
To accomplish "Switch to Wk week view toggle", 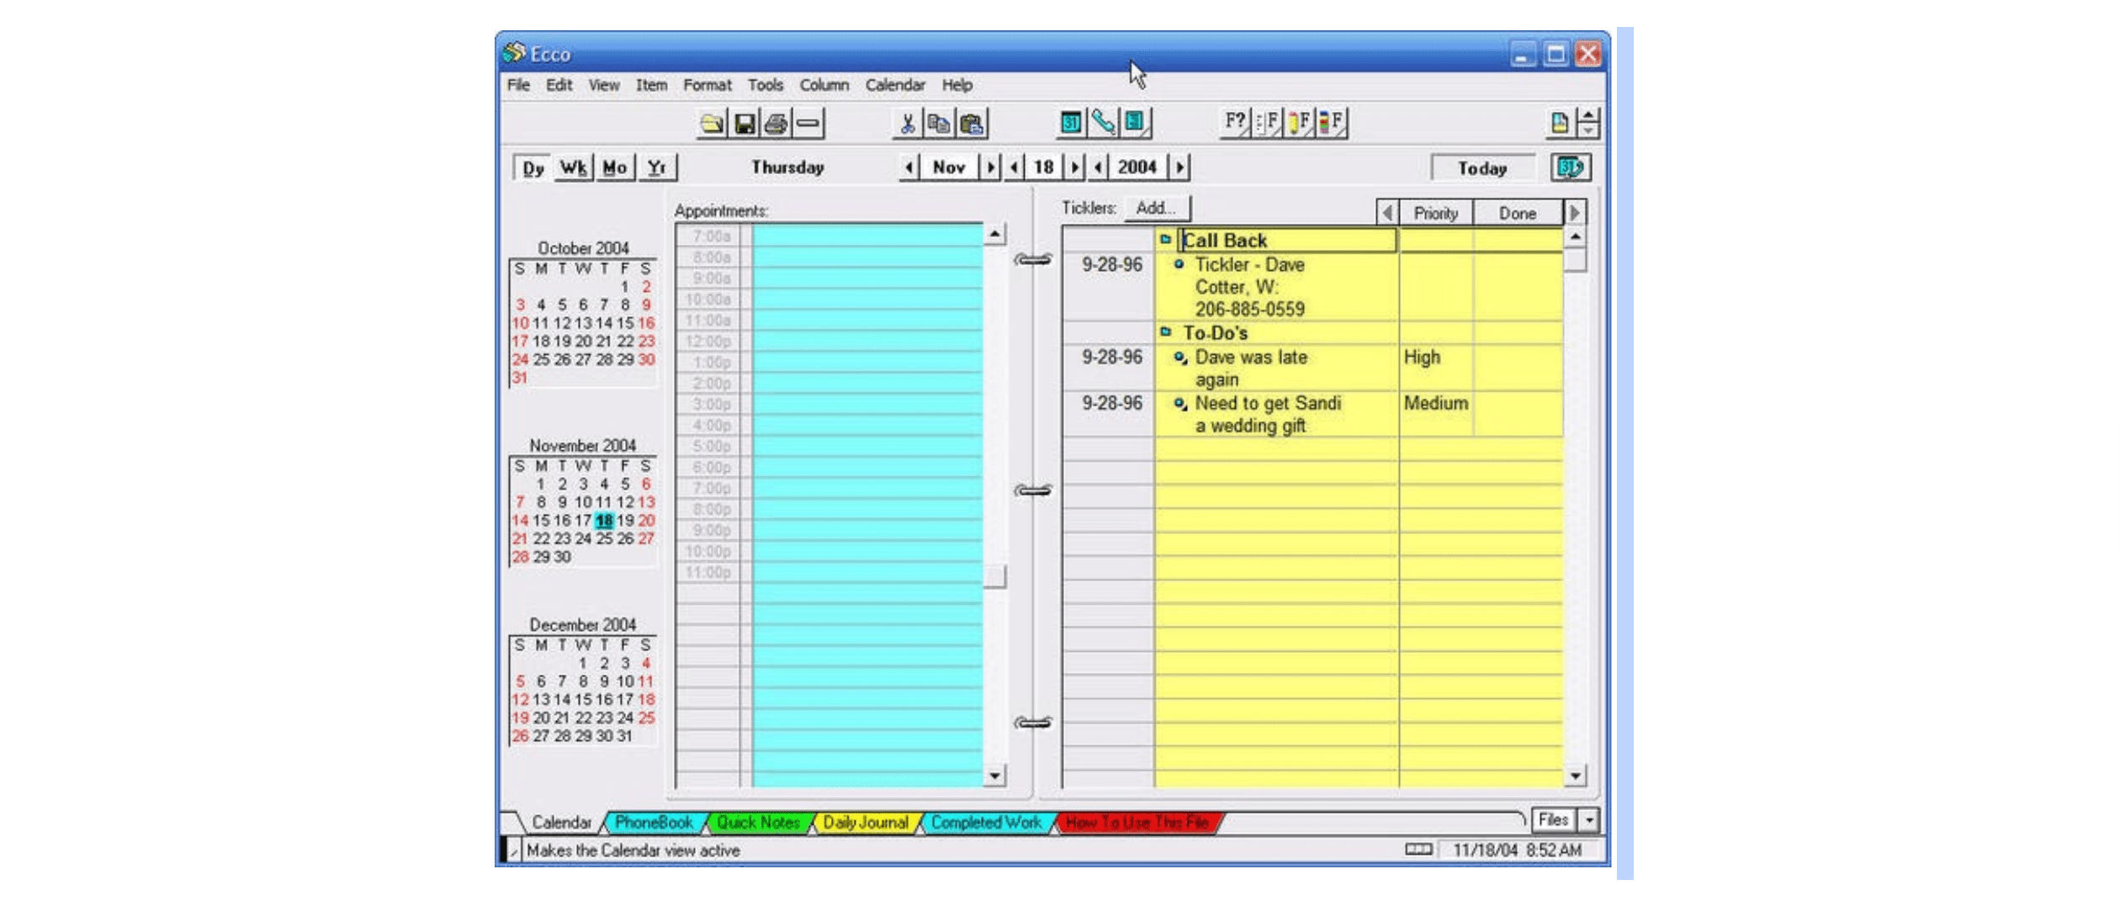I will [x=574, y=167].
